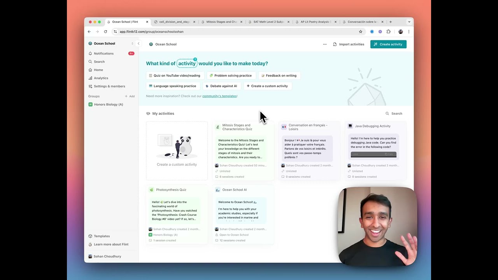Click the Create activity button
The image size is (498, 280).
(388, 44)
